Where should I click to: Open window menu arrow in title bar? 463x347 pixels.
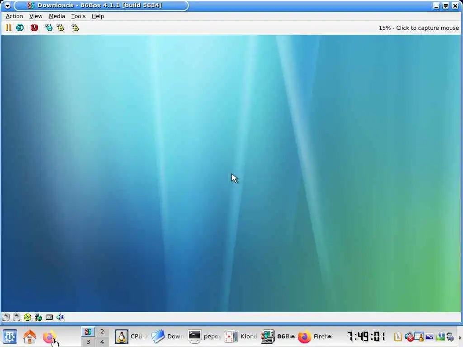coord(7,5)
